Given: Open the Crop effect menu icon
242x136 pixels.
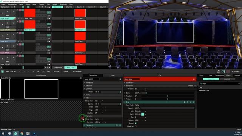Looking at the screenshot, I should 194,102.
